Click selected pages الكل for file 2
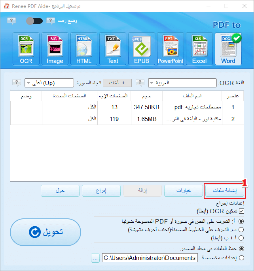Viewport: 254px width, 271px height. click(x=70, y=119)
